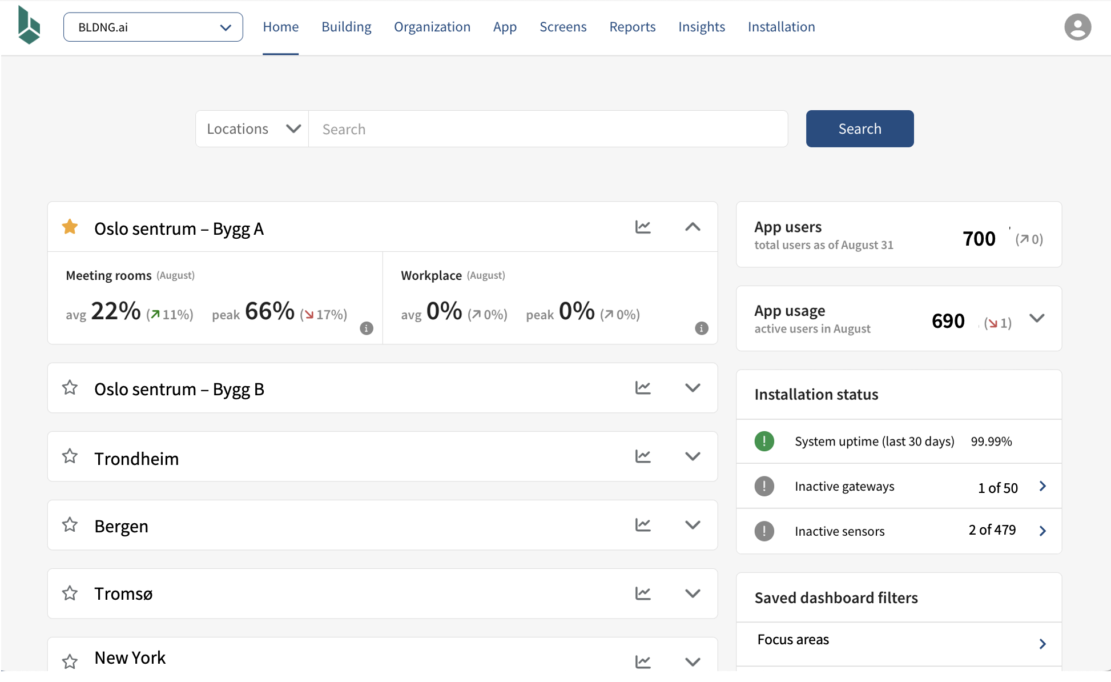Open the Screens tab
Viewport: 1111px width, 682px height.
pyautogui.click(x=563, y=27)
